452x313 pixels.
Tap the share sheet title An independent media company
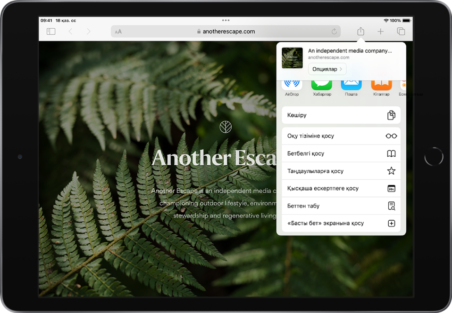(x=350, y=51)
